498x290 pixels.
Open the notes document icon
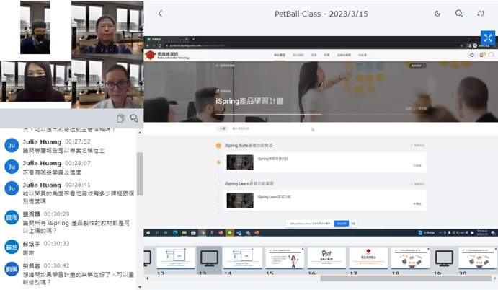click(x=120, y=118)
